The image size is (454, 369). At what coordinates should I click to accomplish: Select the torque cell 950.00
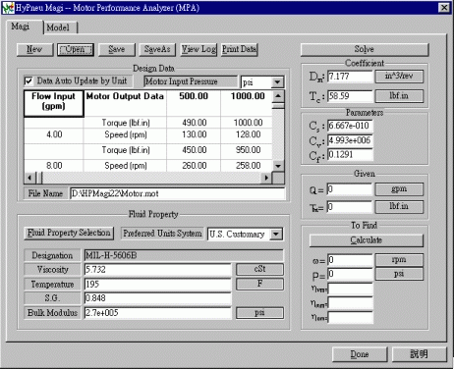tap(247, 150)
